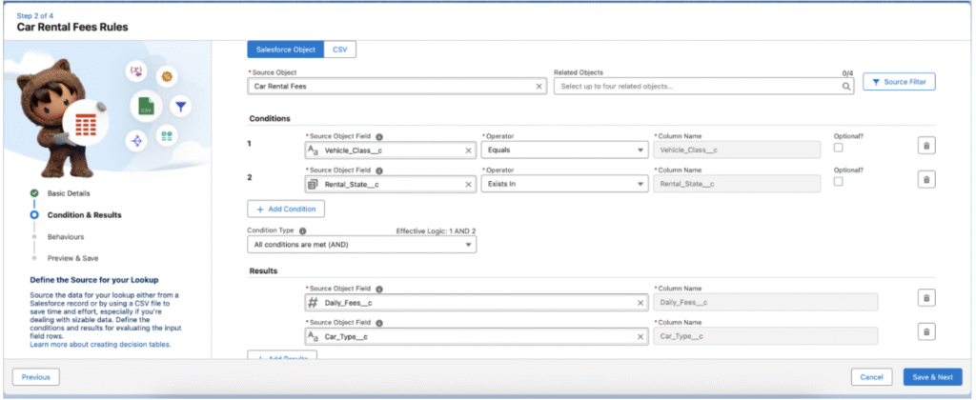Remove the Daily_Fees__c result row
Image resolution: width=976 pixels, height=400 pixels.
(926, 298)
